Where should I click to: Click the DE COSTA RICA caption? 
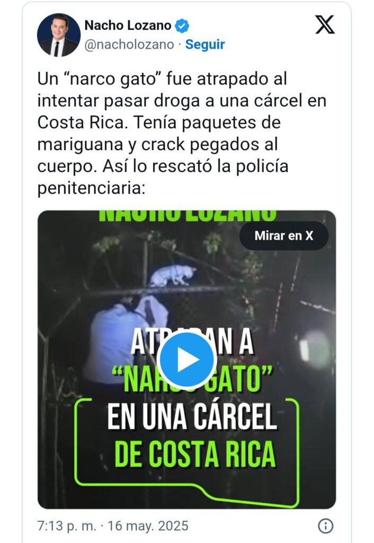click(195, 454)
